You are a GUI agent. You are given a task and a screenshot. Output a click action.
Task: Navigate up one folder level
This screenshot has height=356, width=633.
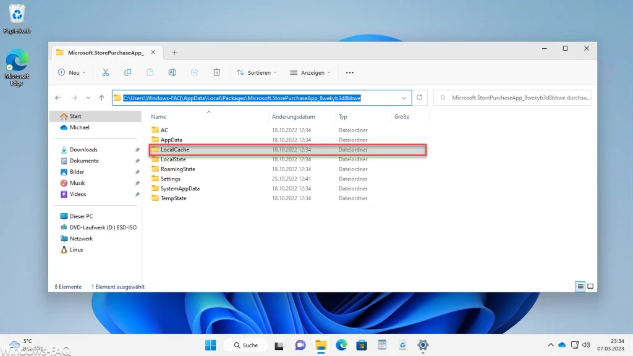[102, 98]
